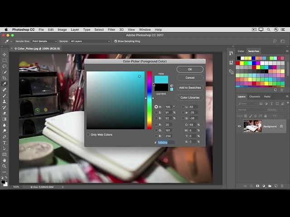Switch to the Channels tab
The height and width of the screenshot is (217, 290).
[255, 96]
